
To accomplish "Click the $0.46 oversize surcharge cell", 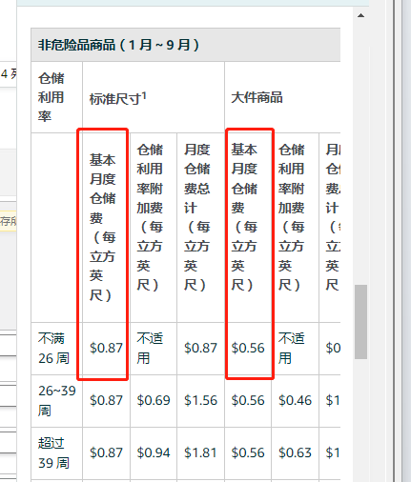I will [x=295, y=401].
